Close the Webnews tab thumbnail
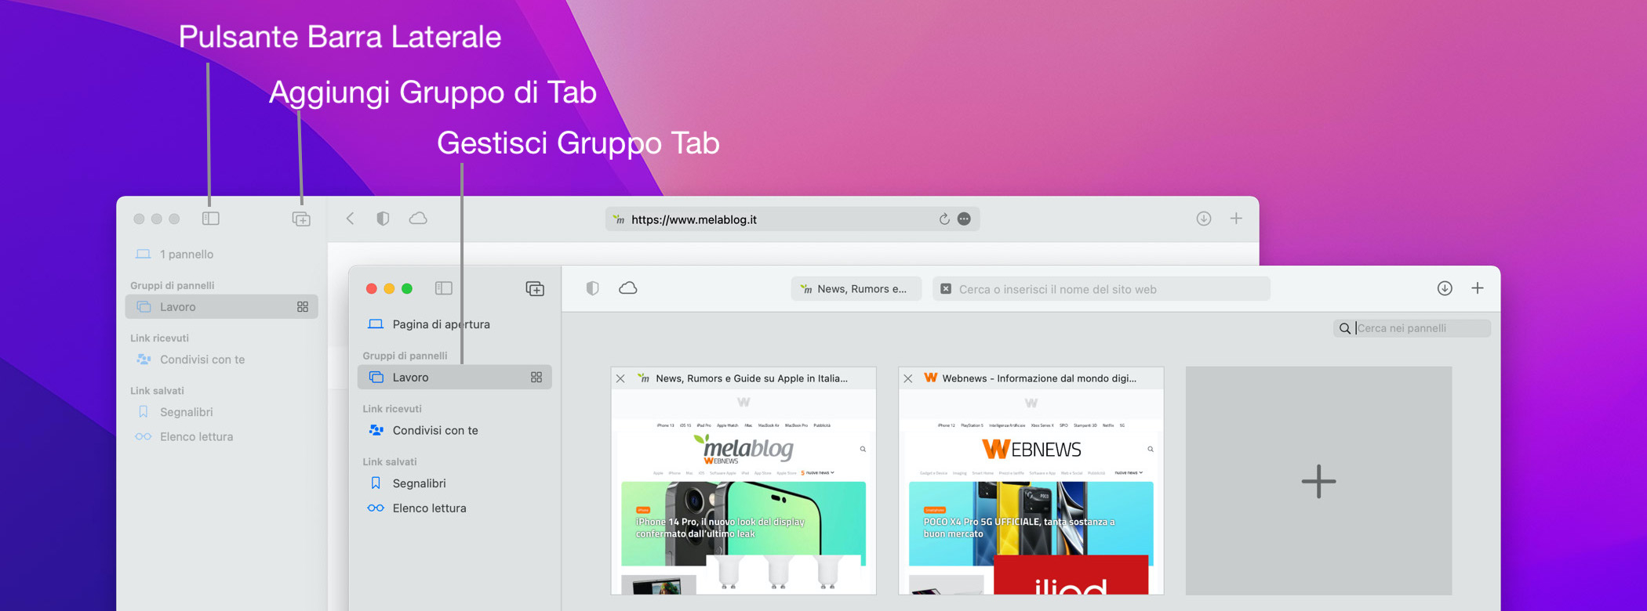1647x611 pixels. click(908, 378)
